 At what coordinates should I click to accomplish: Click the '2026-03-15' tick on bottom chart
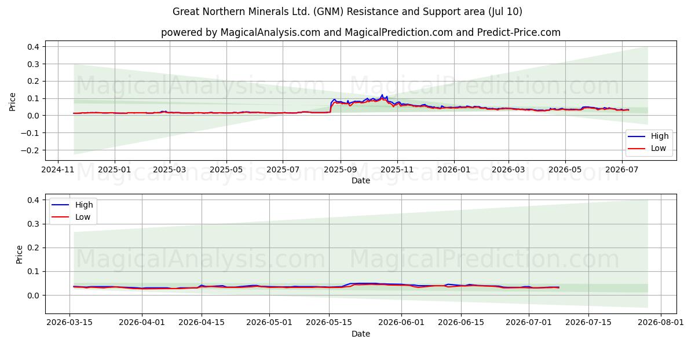70,323
